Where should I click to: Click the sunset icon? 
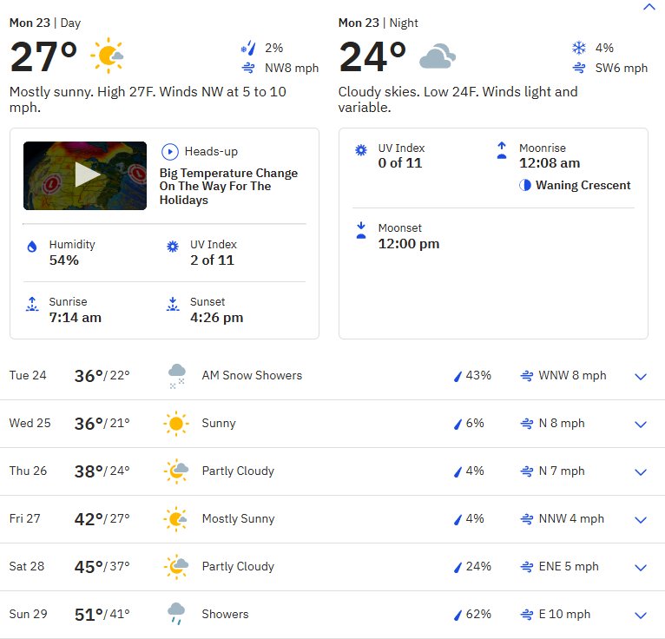tap(173, 304)
